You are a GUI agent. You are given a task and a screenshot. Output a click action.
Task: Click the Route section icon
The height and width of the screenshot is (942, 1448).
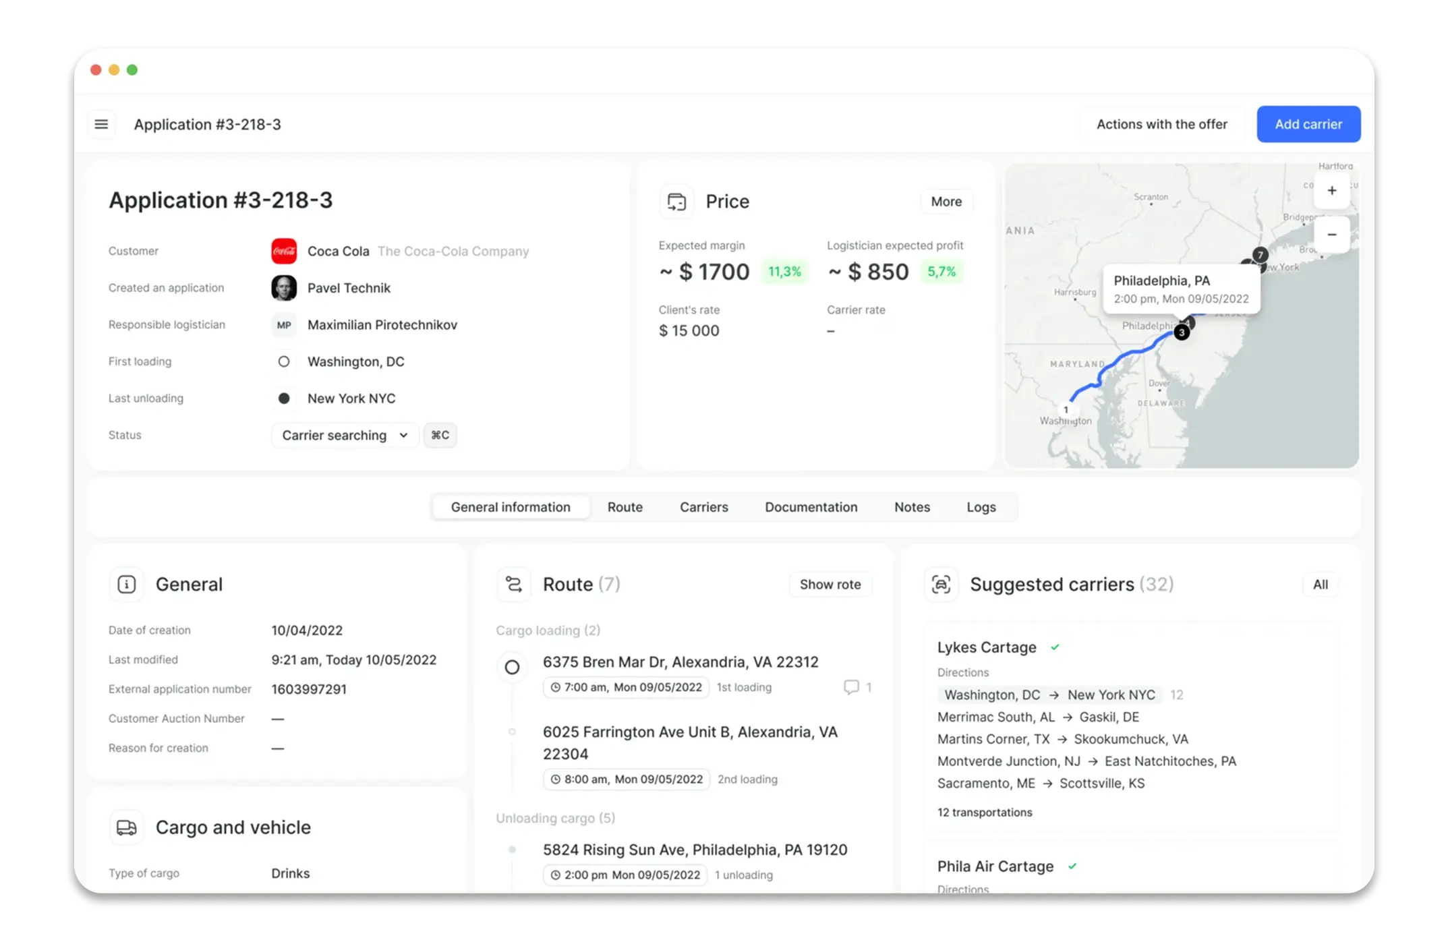point(514,584)
